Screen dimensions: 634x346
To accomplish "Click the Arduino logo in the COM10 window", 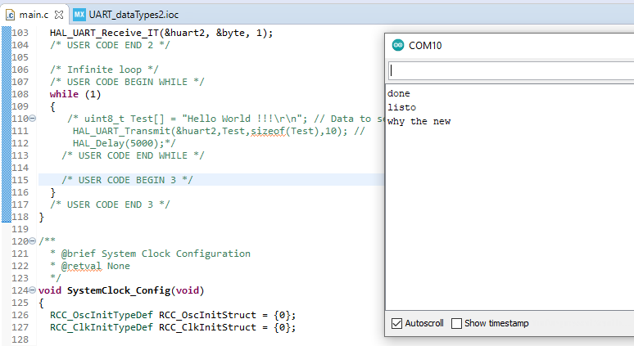I will click(397, 46).
